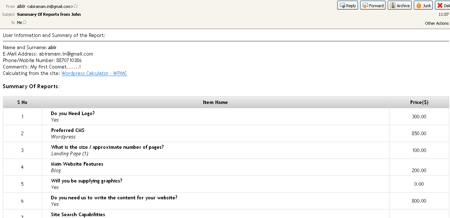The width and height of the screenshot is (450, 218).
Task: Click the recipient Me in the To field
Action: [19, 23]
